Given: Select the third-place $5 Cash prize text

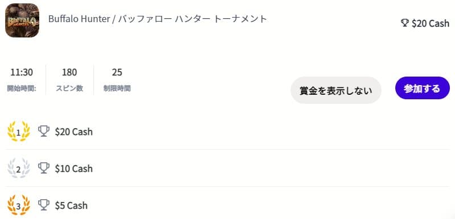Looking at the screenshot, I should [x=71, y=205].
